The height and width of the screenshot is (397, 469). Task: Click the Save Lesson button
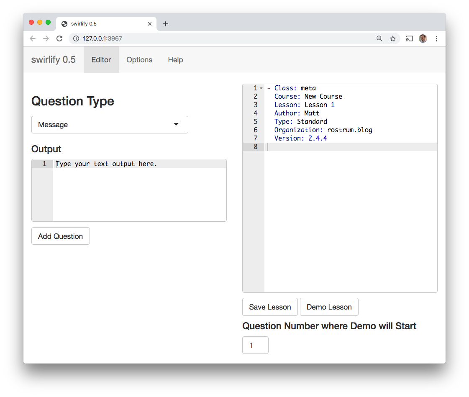(x=270, y=307)
